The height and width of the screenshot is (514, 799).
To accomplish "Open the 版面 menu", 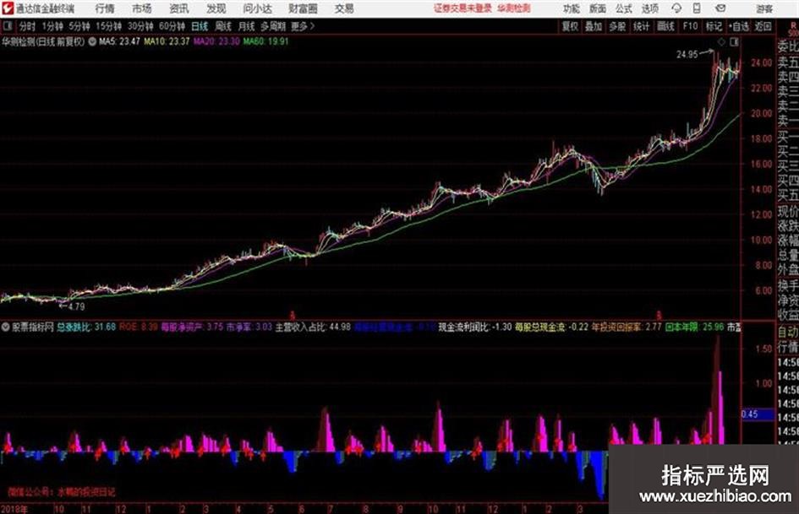I will [597, 8].
